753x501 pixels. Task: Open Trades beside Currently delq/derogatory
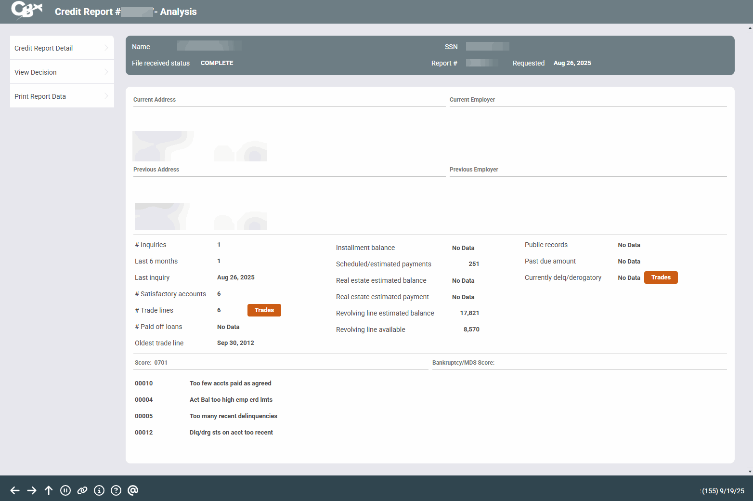(661, 277)
